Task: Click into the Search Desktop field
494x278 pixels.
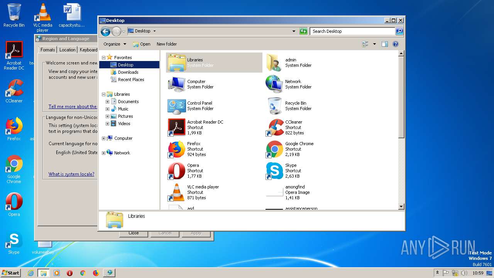Action: pyautogui.click(x=353, y=31)
